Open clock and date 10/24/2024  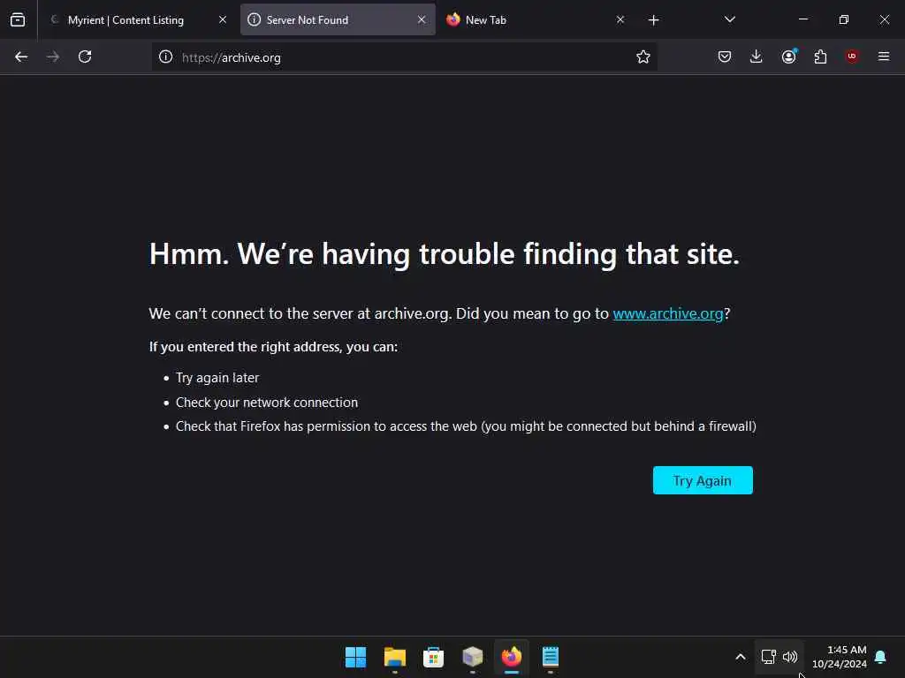tap(840, 657)
